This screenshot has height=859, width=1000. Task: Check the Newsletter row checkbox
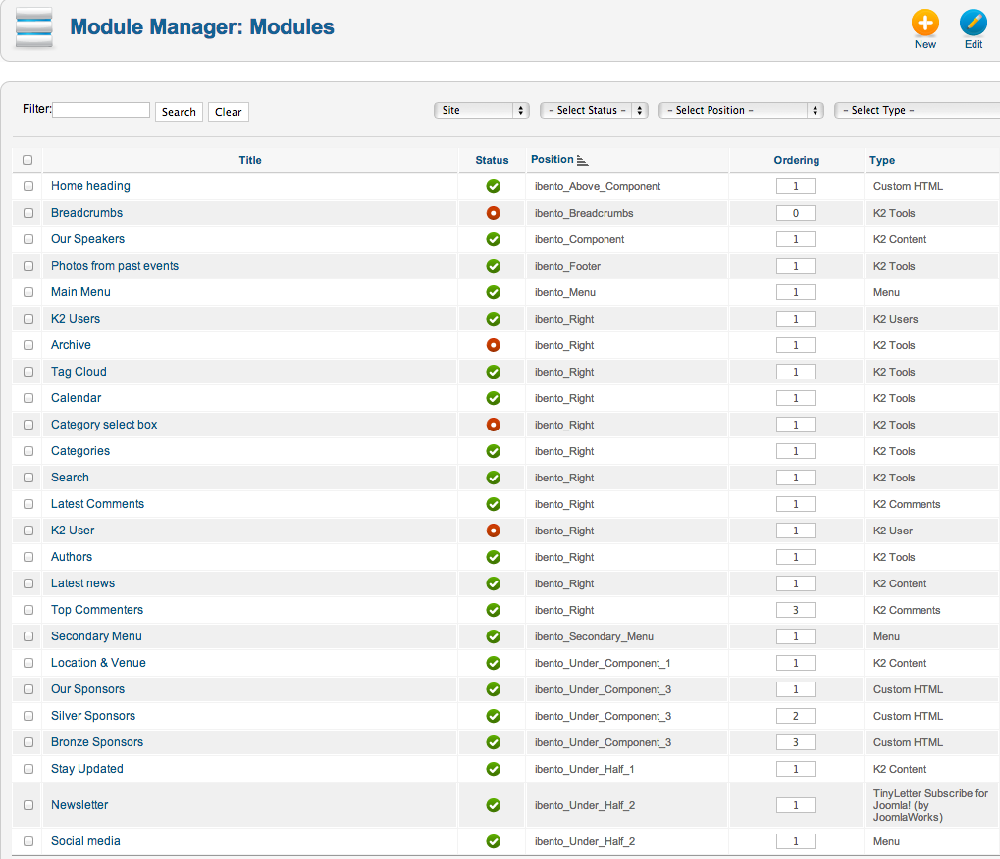tap(28, 805)
